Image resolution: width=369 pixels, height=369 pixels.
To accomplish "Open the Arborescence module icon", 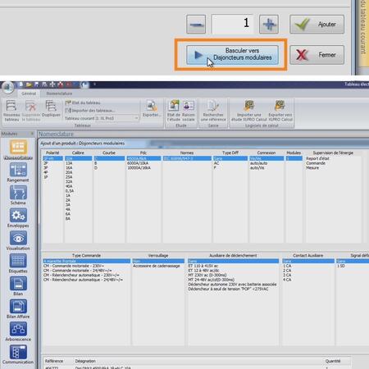I will (18, 329).
